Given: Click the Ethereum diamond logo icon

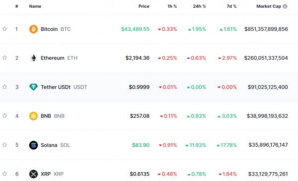Looking at the screenshot, I should 33,58.
